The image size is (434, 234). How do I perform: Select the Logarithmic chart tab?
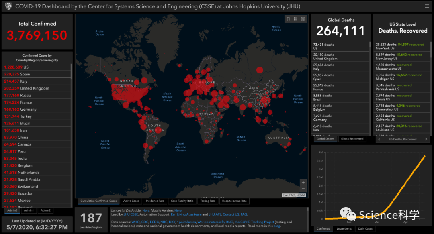point(344,229)
